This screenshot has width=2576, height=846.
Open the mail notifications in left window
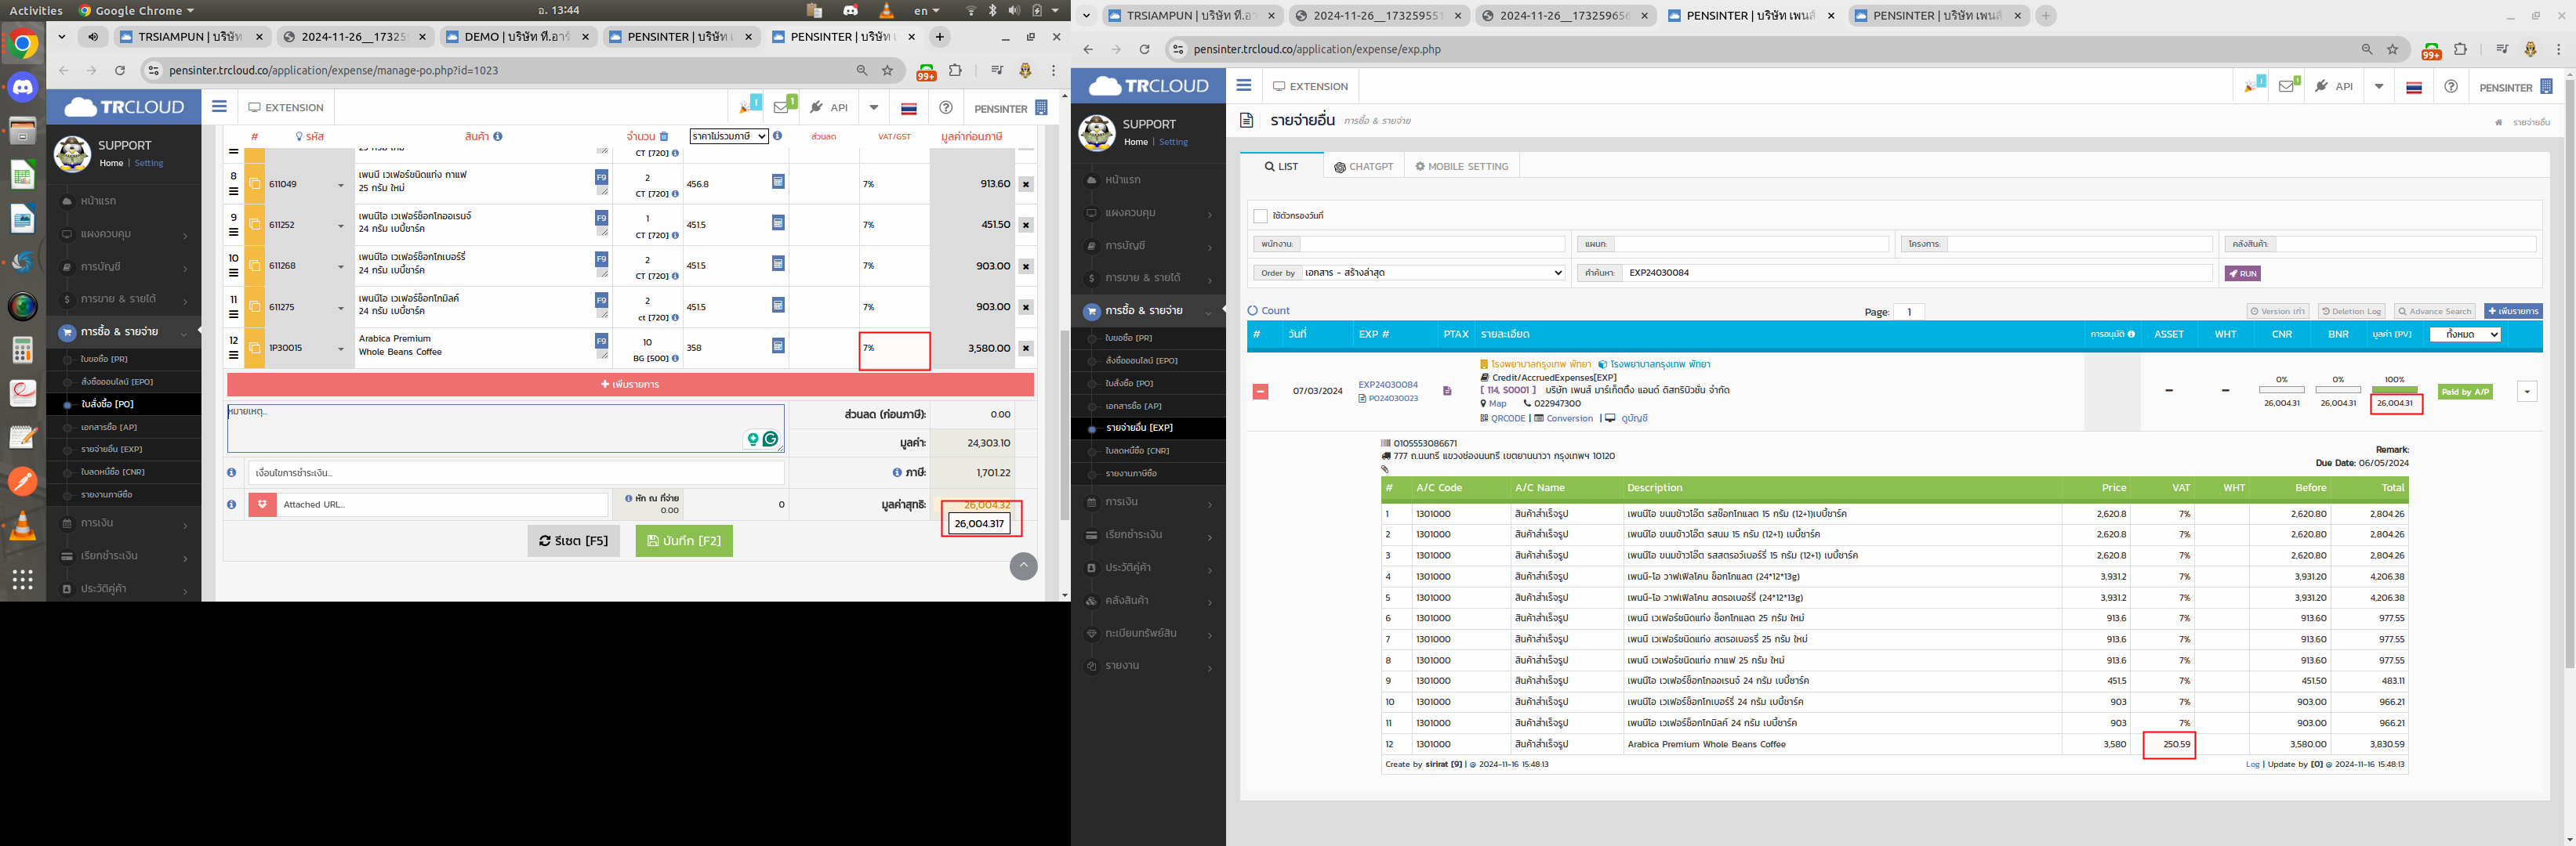click(x=783, y=107)
